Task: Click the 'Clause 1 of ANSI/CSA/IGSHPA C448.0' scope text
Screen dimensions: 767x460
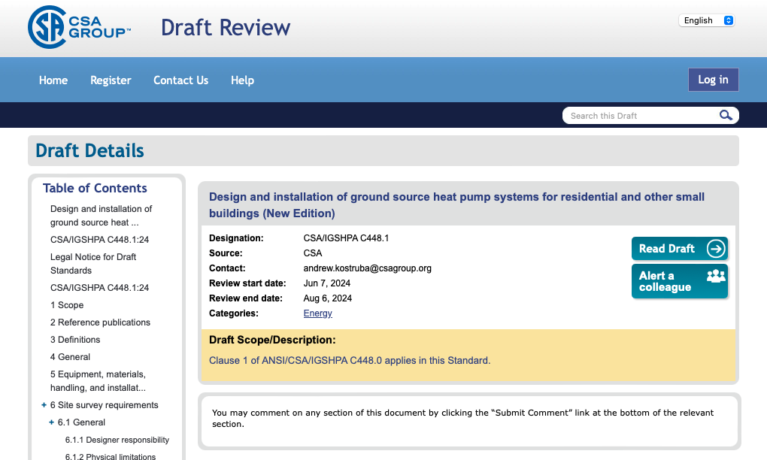Action: tap(350, 360)
